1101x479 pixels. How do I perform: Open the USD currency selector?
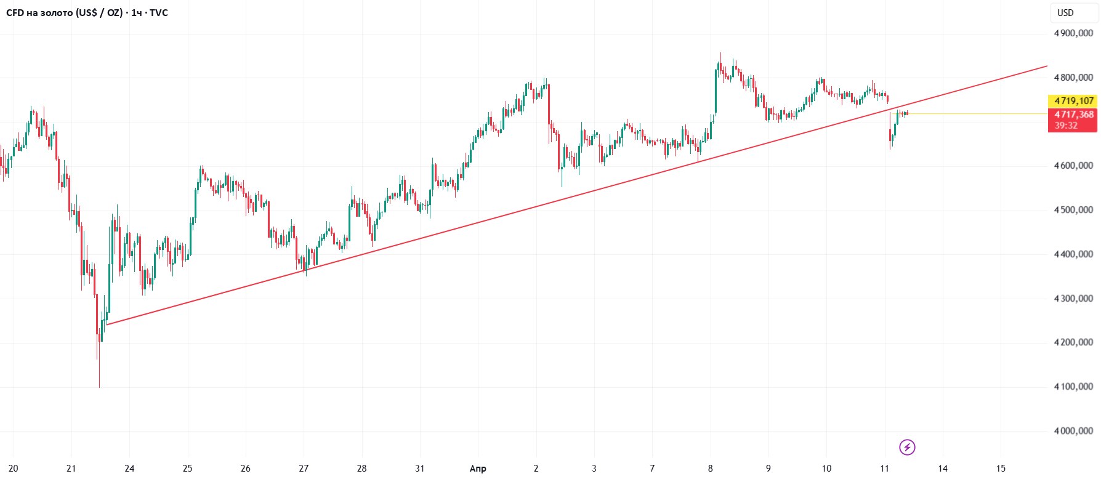[1065, 13]
